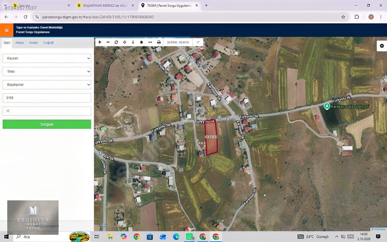Zoom out with the map minus icon

click(108, 42)
